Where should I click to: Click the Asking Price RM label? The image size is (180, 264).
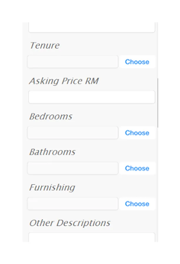(x=64, y=81)
